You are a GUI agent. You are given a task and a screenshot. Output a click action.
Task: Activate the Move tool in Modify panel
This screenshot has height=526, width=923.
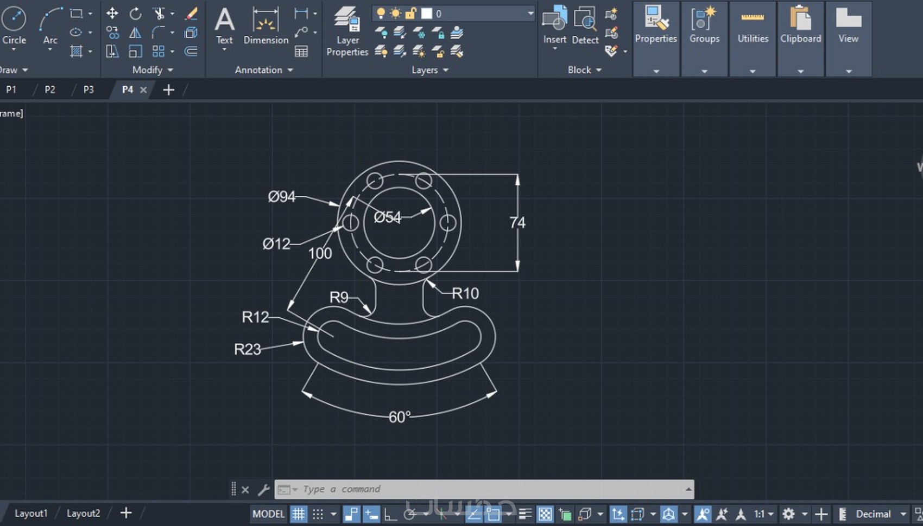(112, 14)
